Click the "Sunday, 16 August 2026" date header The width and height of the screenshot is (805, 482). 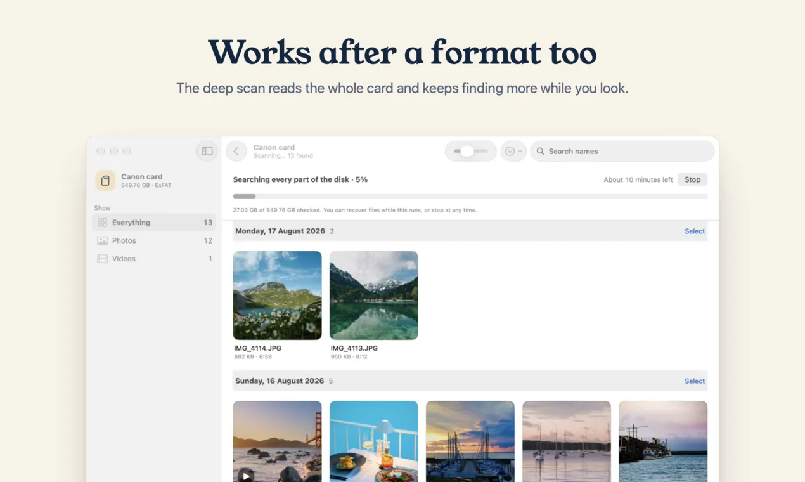(x=280, y=381)
